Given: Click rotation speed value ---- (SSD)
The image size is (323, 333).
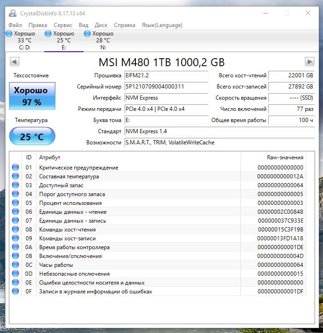Looking at the screenshot, I should pyautogui.click(x=292, y=98).
